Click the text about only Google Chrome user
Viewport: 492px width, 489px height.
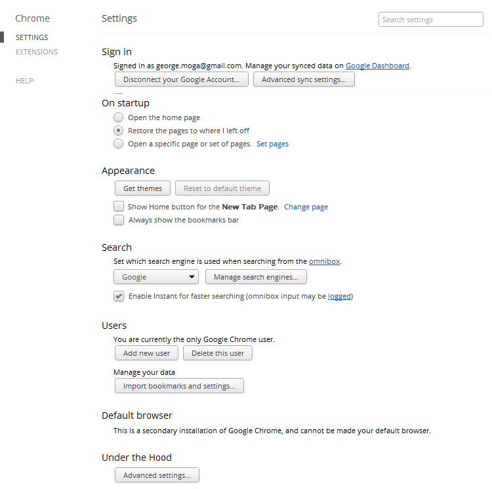click(x=194, y=339)
